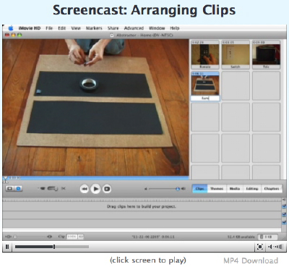Toggle the camera/edit mode switch
This screenshot has height=267, width=289.
pos(53,189)
